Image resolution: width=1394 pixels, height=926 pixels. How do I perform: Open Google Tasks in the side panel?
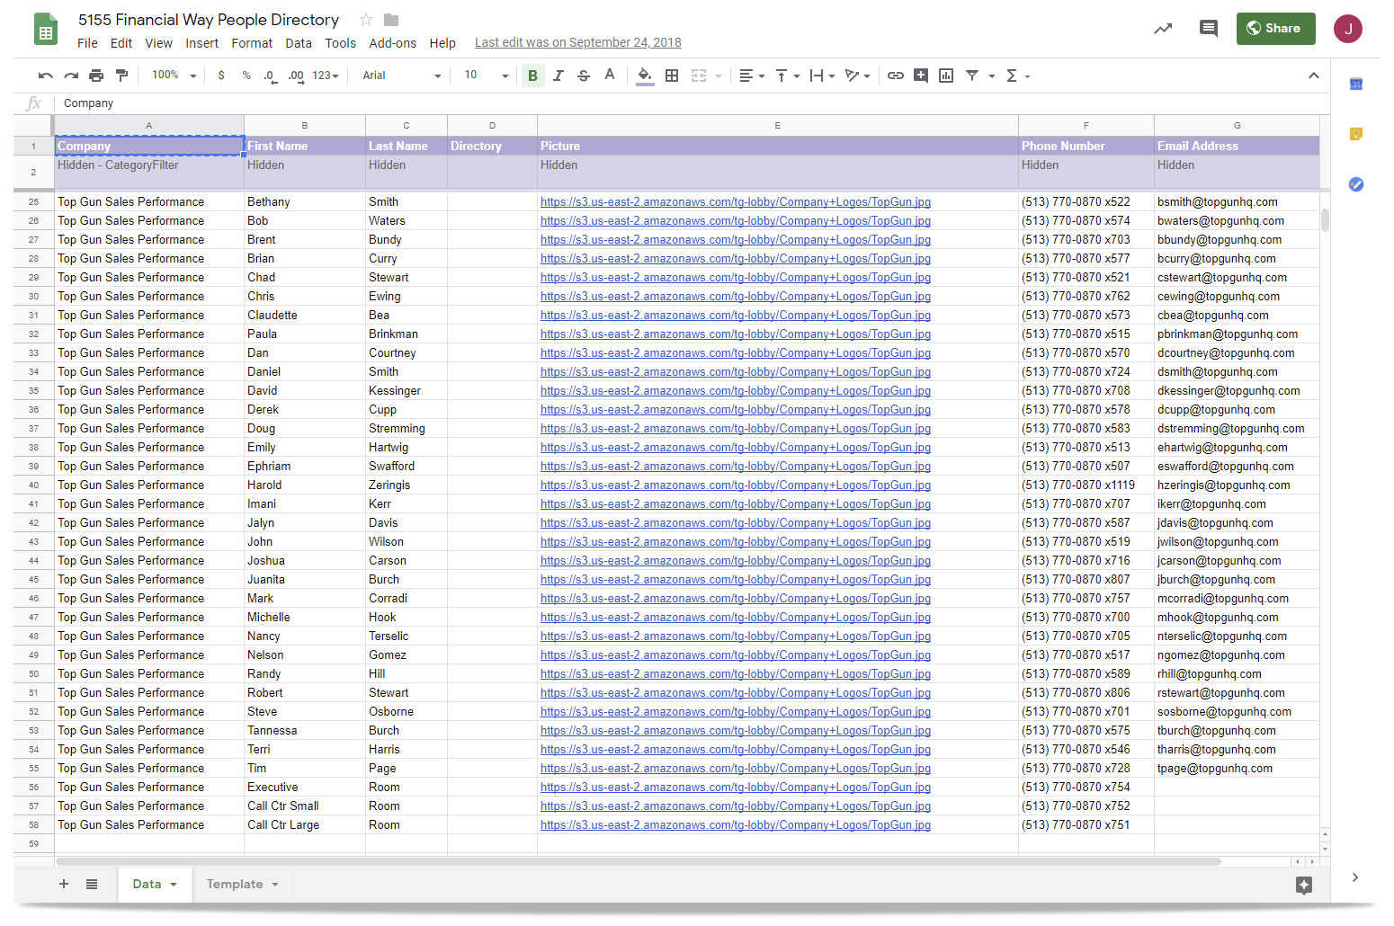pos(1356,184)
